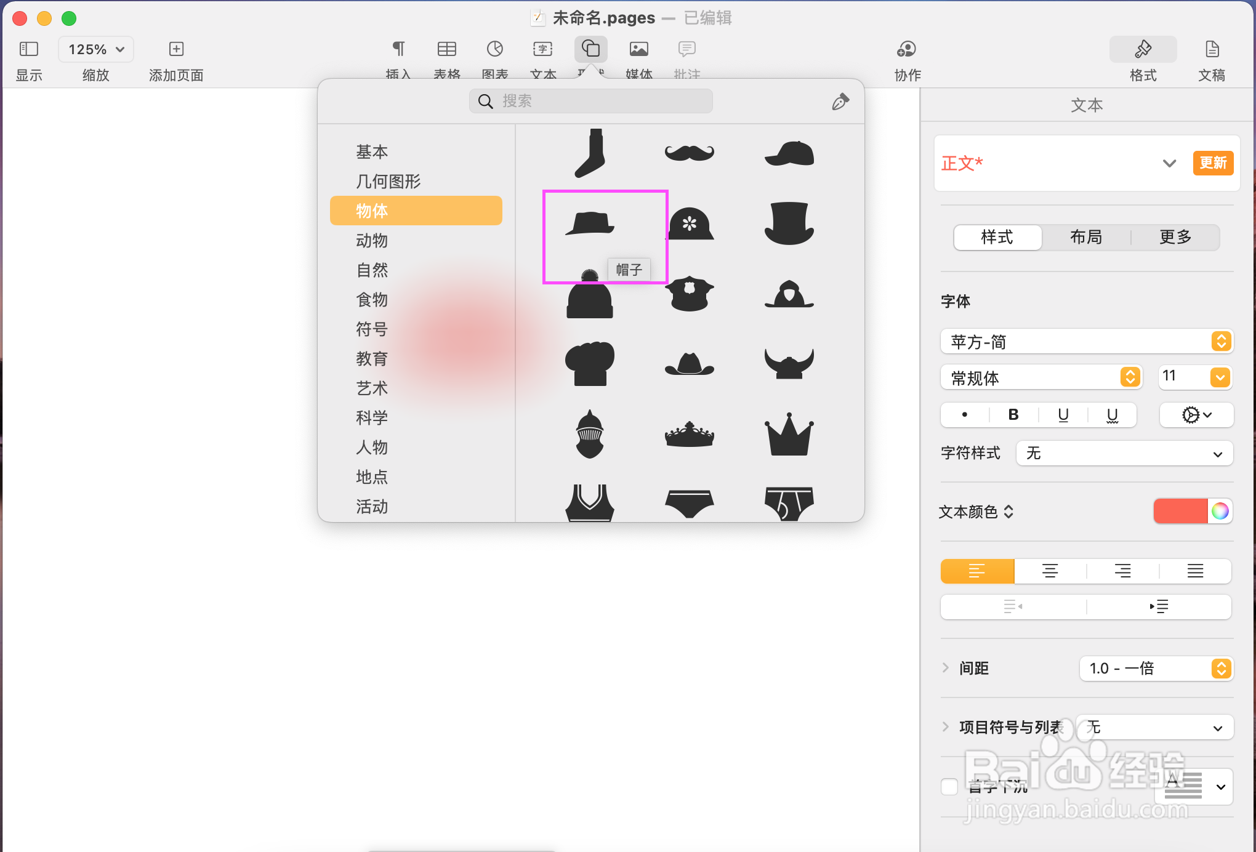
Task: Expand the Spacing section
Action: click(946, 668)
